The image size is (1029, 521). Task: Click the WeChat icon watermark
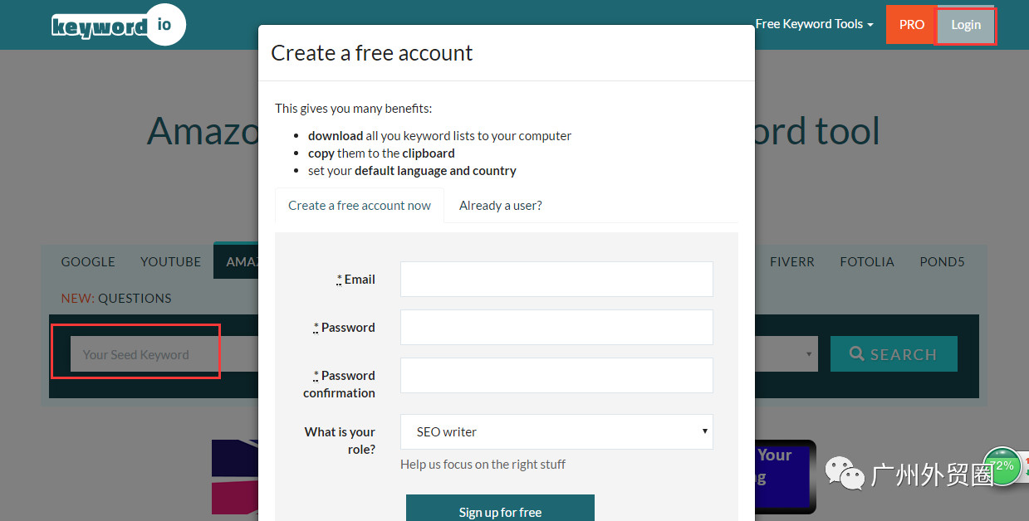(x=844, y=473)
